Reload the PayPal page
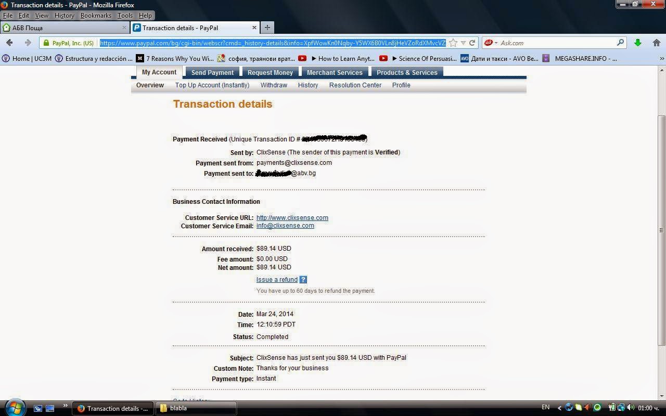 tap(472, 43)
